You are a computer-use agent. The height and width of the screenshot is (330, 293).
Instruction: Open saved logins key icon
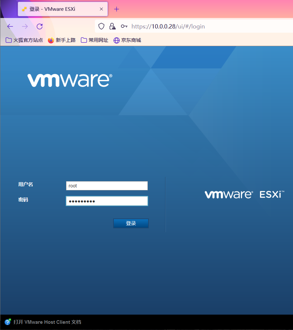pyautogui.click(x=124, y=26)
